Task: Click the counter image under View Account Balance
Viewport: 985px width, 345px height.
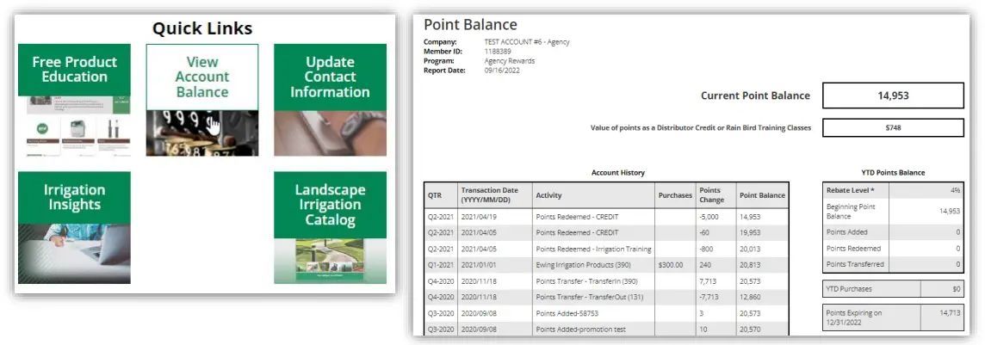Action: pos(202,133)
